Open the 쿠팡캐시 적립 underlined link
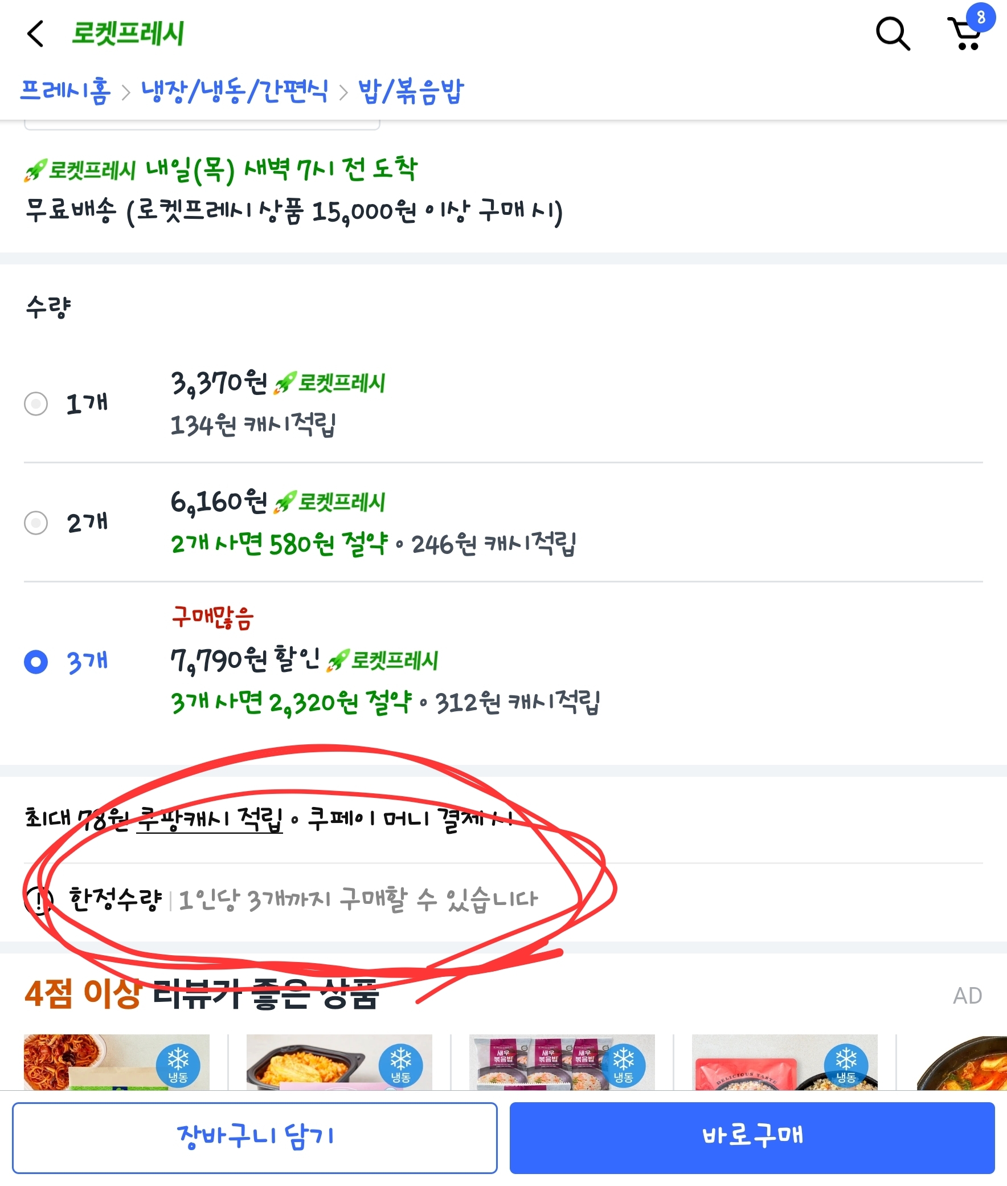Viewport: 1007px width, 1186px height. tap(210, 818)
